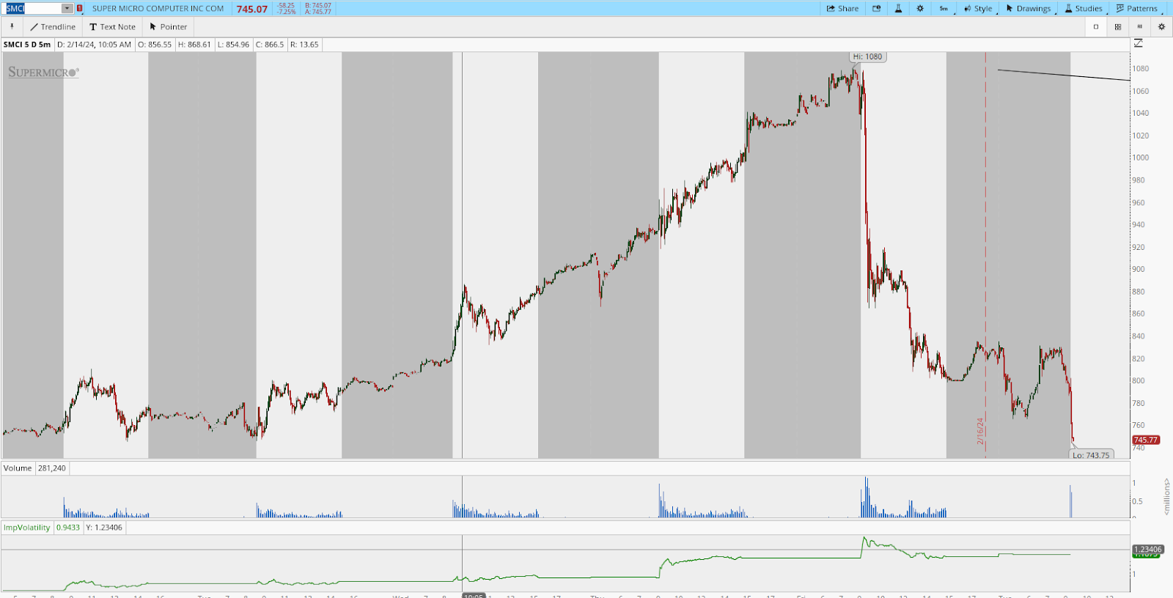
Task: Open the Studies menu
Action: 1084,8
